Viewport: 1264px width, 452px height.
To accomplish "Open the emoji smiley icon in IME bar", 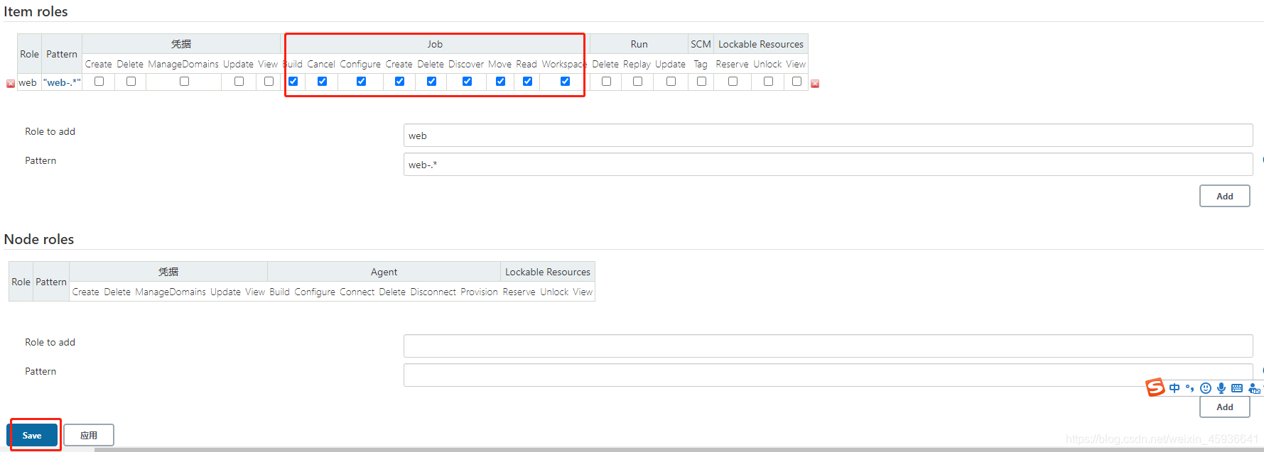I will (x=1206, y=388).
